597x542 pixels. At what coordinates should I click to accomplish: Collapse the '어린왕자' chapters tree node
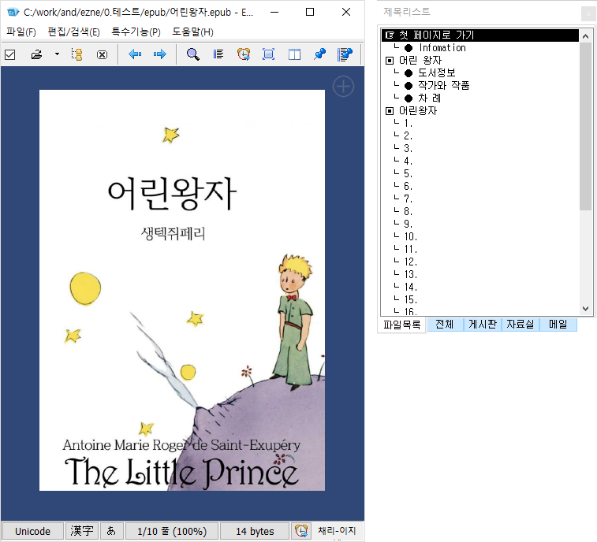(x=389, y=111)
